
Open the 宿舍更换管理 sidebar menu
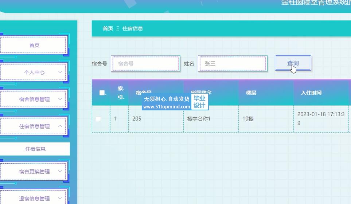click(x=34, y=172)
